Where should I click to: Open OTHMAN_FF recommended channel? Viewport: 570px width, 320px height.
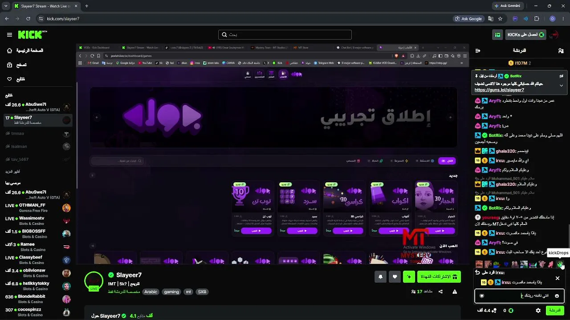(38, 208)
